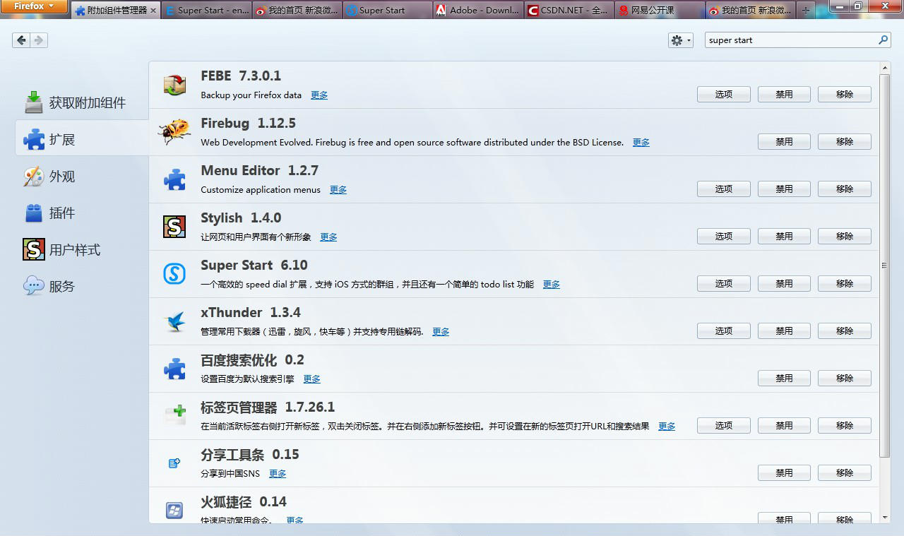
Task: Select 插件 category in sidebar
Action: coord(81,213)
